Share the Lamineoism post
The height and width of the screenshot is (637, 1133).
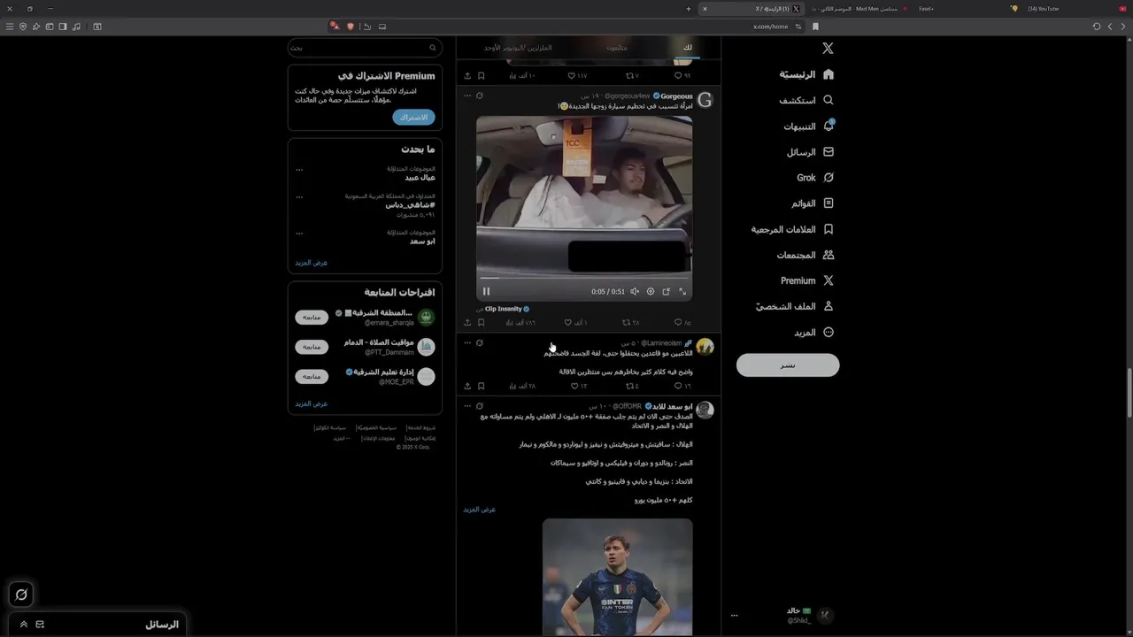point(467,386)
